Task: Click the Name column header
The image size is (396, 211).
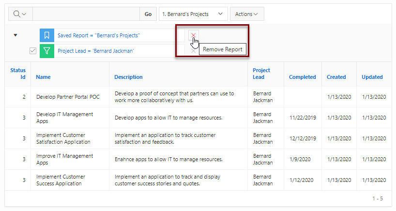Action: tap(43, 77)
